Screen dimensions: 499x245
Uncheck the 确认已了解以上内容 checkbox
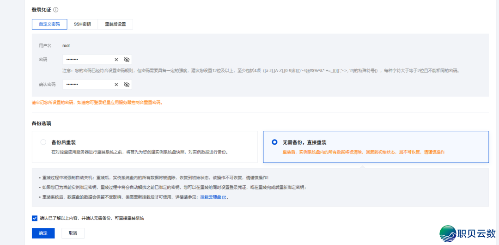click(35, 218)
